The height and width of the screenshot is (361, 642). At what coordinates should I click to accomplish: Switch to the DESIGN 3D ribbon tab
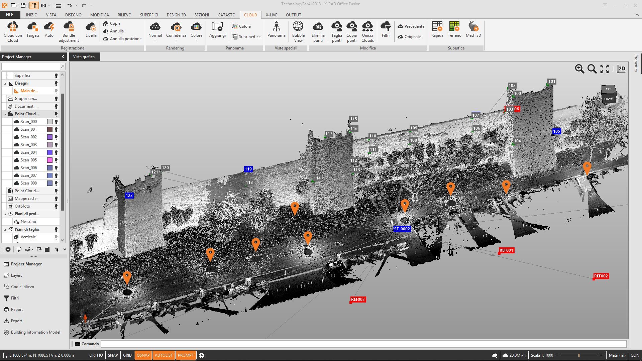pyautogui.click(x=176, y=15)
